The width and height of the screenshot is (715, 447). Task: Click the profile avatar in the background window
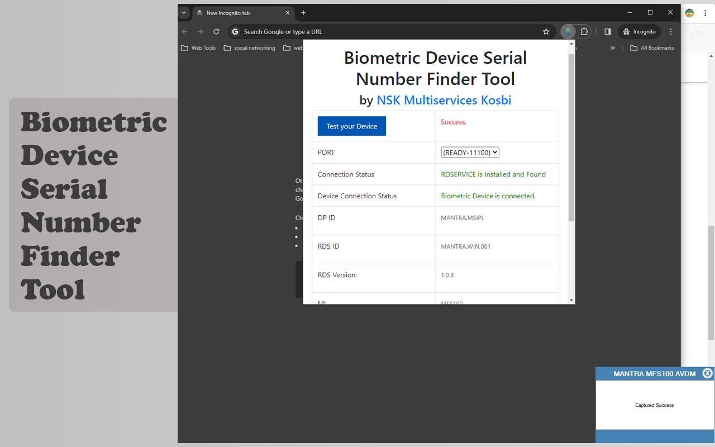(689, 13)
